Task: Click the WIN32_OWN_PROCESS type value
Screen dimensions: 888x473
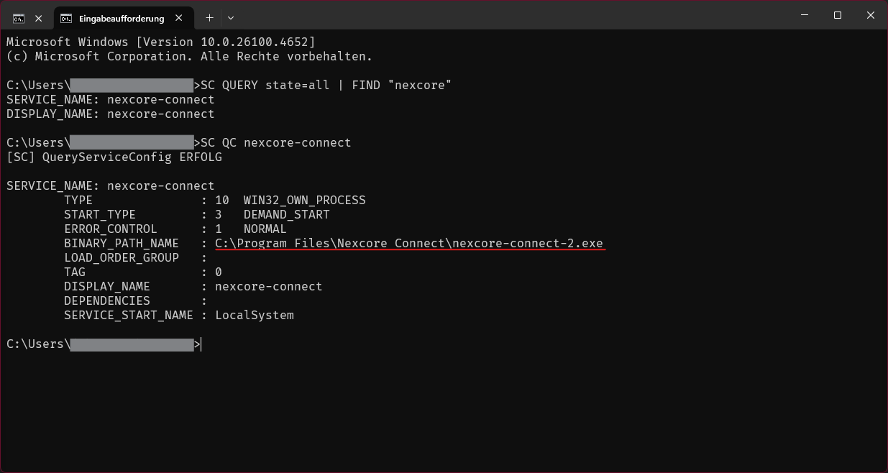Action: (x=305, y=200)
